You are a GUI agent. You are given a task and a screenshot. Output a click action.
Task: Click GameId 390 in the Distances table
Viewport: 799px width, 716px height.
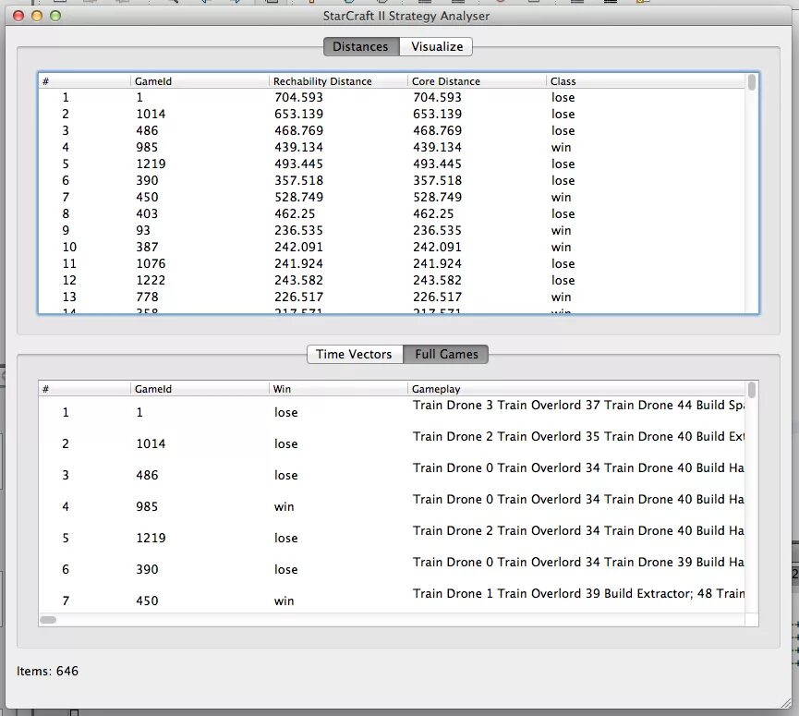(147, 180)
